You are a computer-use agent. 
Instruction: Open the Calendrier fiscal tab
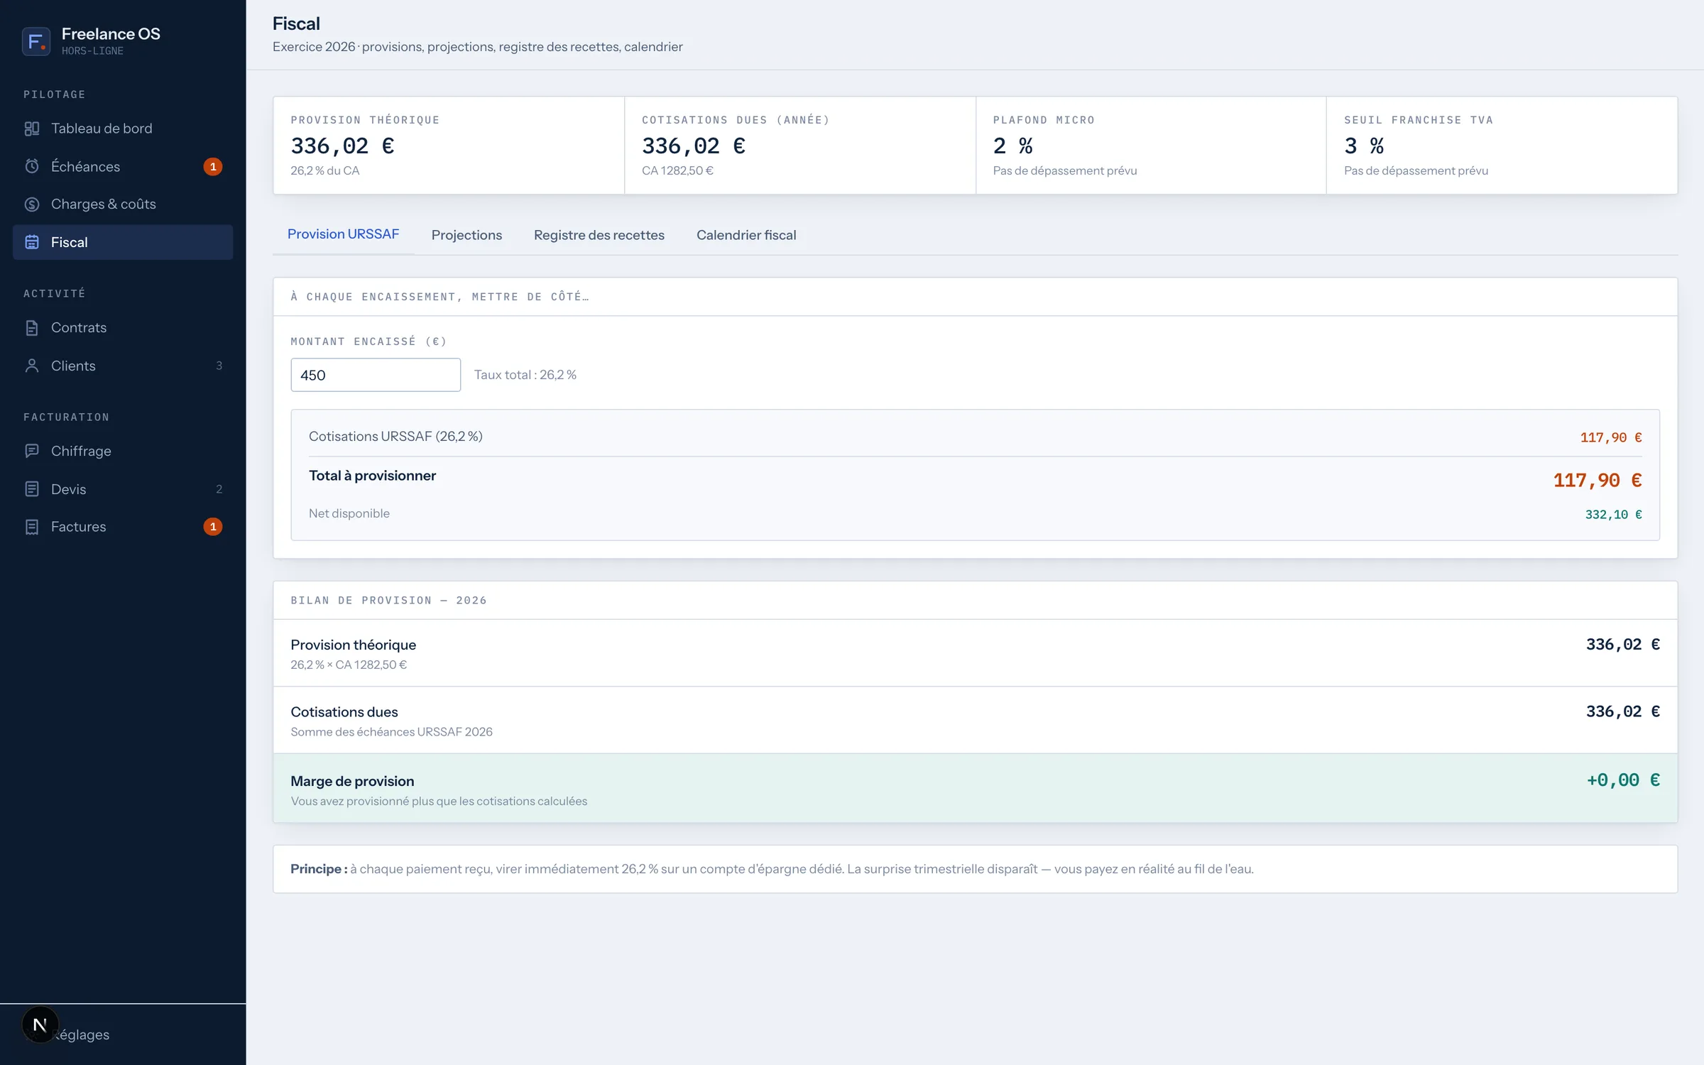[x=745, y=235]
